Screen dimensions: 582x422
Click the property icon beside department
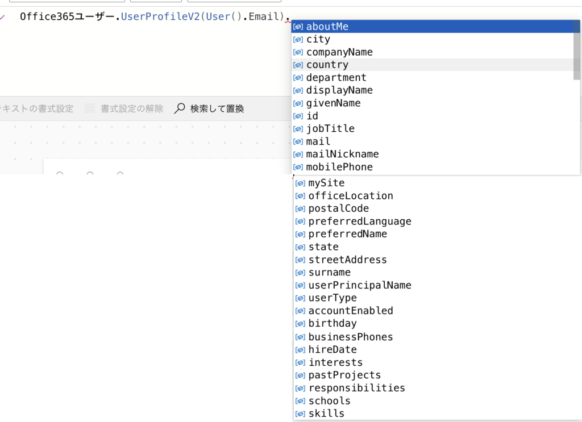coord(297,78)
